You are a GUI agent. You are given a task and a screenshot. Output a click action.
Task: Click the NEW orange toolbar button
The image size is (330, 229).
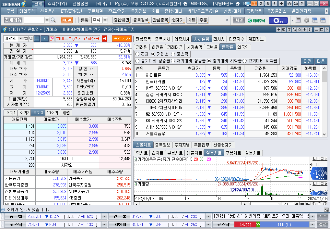pos(67,20)
